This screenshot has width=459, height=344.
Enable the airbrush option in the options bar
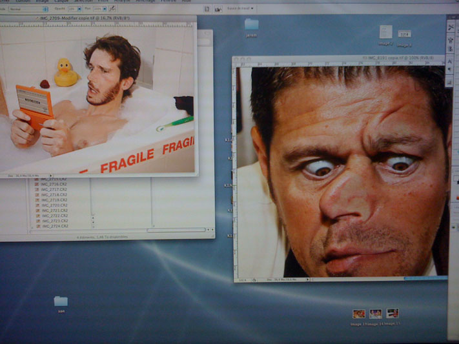coord(112,8)
